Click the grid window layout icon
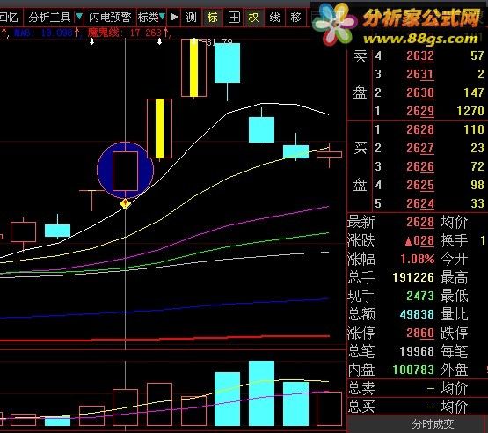 tap(234, 17)
